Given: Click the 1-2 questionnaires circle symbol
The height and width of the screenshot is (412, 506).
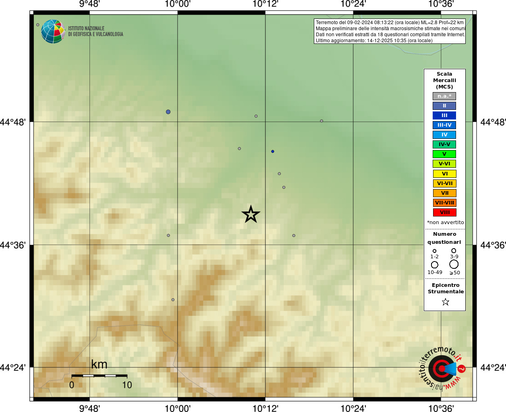Looking at the screenshot, I should pos(434,251).
